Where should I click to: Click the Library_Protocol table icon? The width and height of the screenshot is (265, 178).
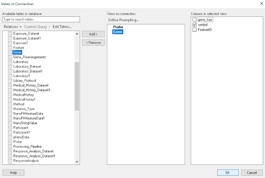(11, 81)
